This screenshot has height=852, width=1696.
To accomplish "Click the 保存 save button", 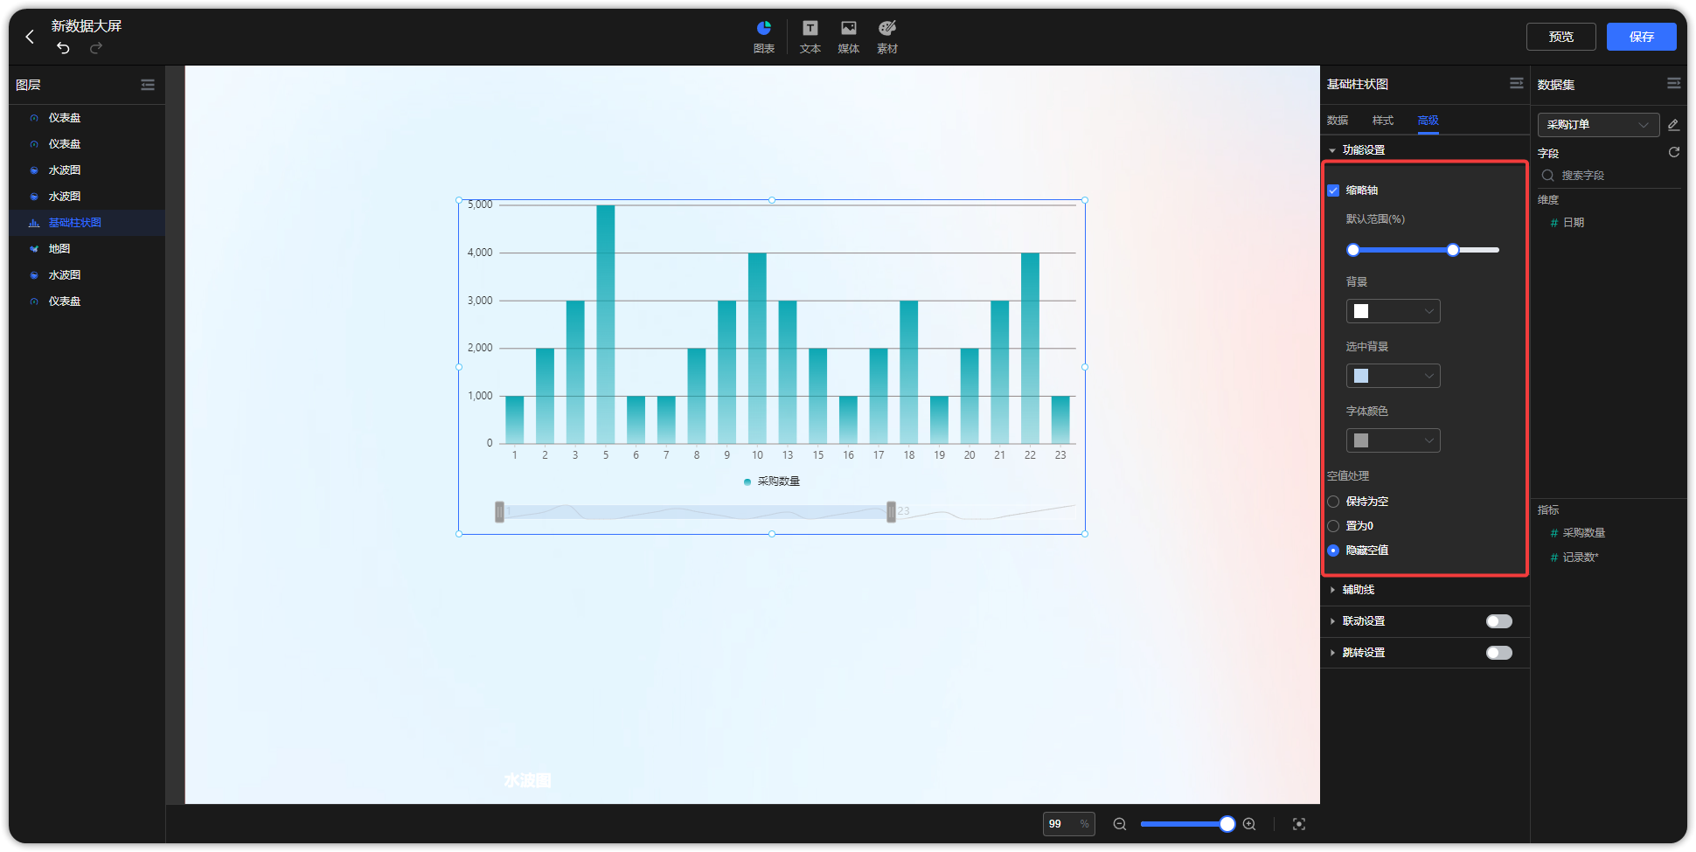I will [x=1642, y=37].
